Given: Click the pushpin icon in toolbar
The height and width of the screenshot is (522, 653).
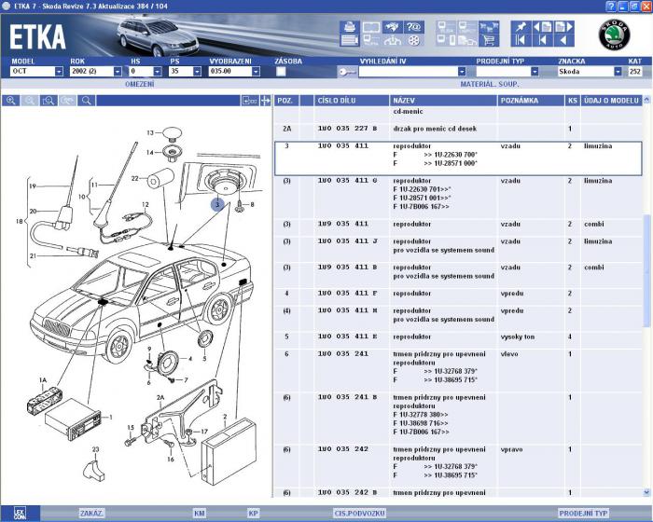Looking at the screenshot, I should tap(521, 26).
